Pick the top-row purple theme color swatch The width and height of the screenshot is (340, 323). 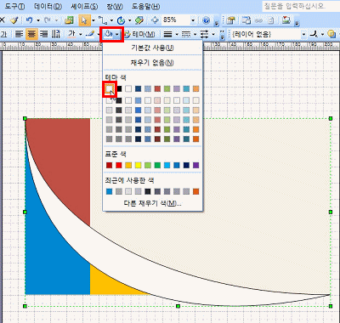pyautogui.click(x=177, y=89)
